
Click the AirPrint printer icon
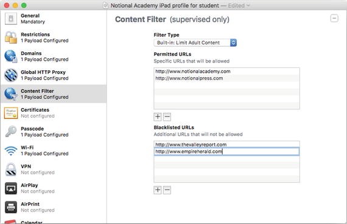11,207
